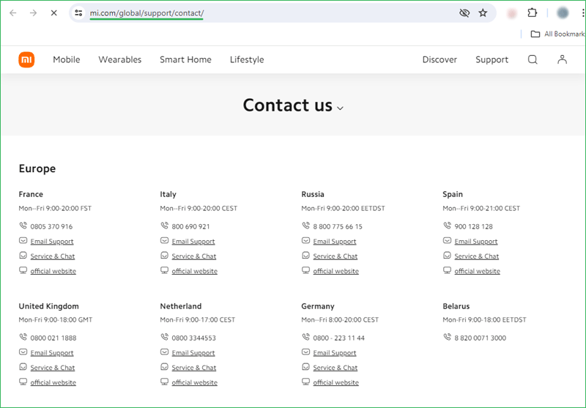This screenshot has width=586, height=408.
Task: Click the Netherland country heading
Action: (180, 306)
